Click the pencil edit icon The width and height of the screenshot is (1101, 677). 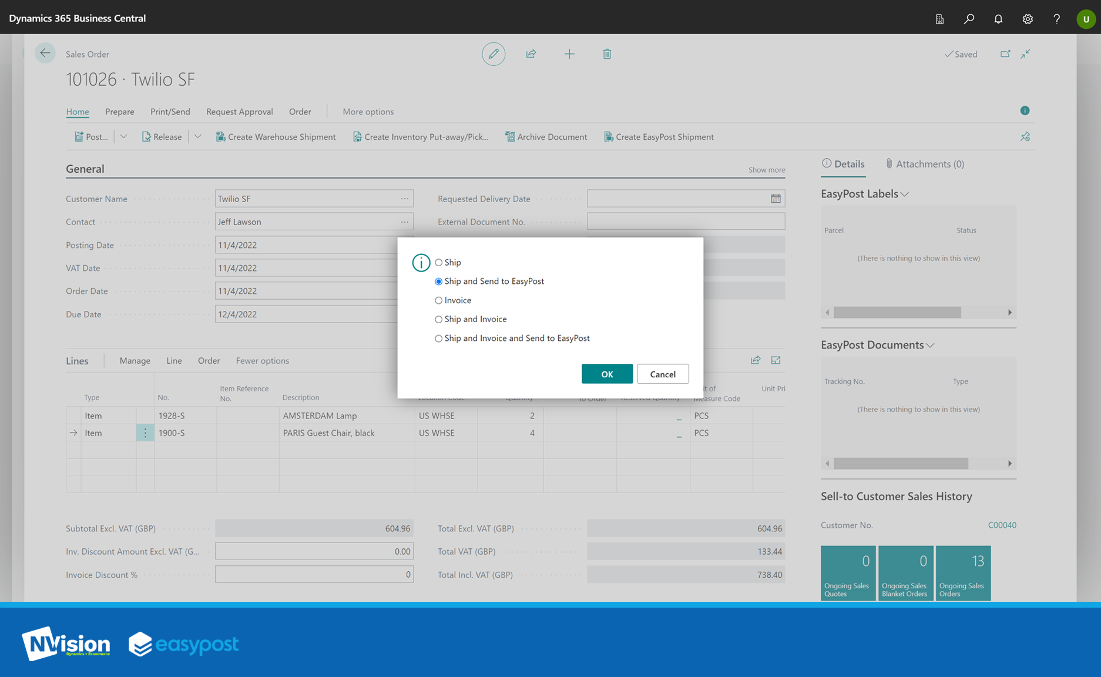pyautogui.click(x=493, y=54)
